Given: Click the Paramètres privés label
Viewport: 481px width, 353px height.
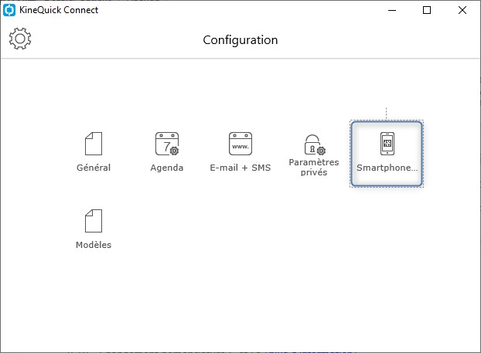Looking at the screenshot, I should coord(314,168).
